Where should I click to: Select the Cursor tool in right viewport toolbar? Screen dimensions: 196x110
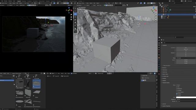tap(75, 11)
